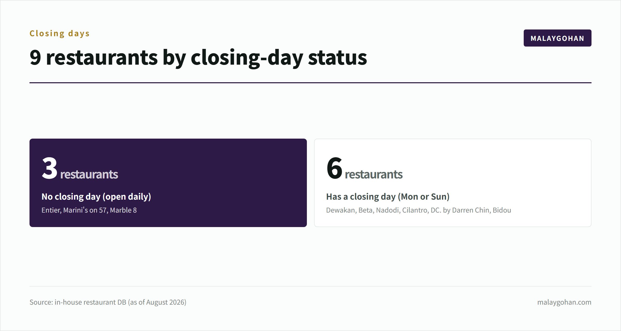The height and width of the screenshot is (331, 621).
Task: Click the Has a closing day (Mon or Sun) label
Action: pyautogui.click(x=388, y=197)
